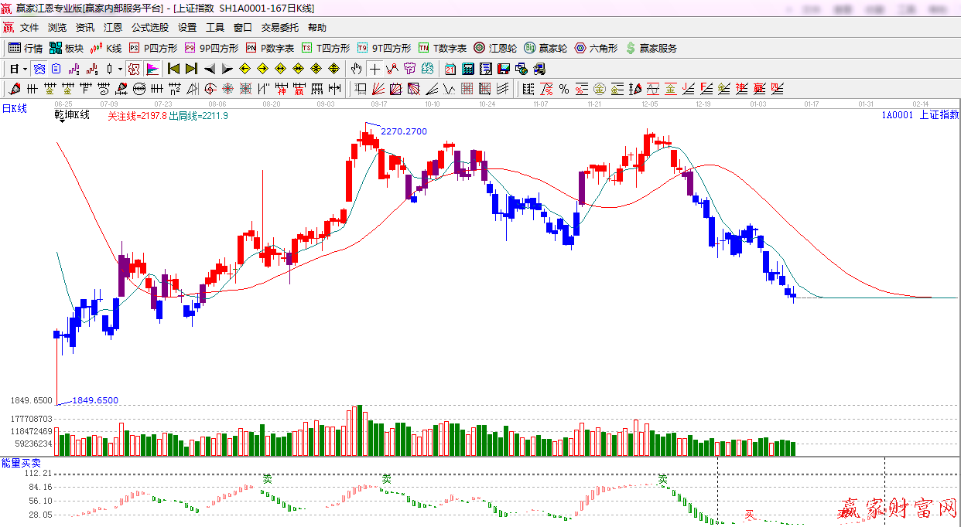Open the 板块 sector panel
The height and width of the screenshot is (527, 961).
66,48
